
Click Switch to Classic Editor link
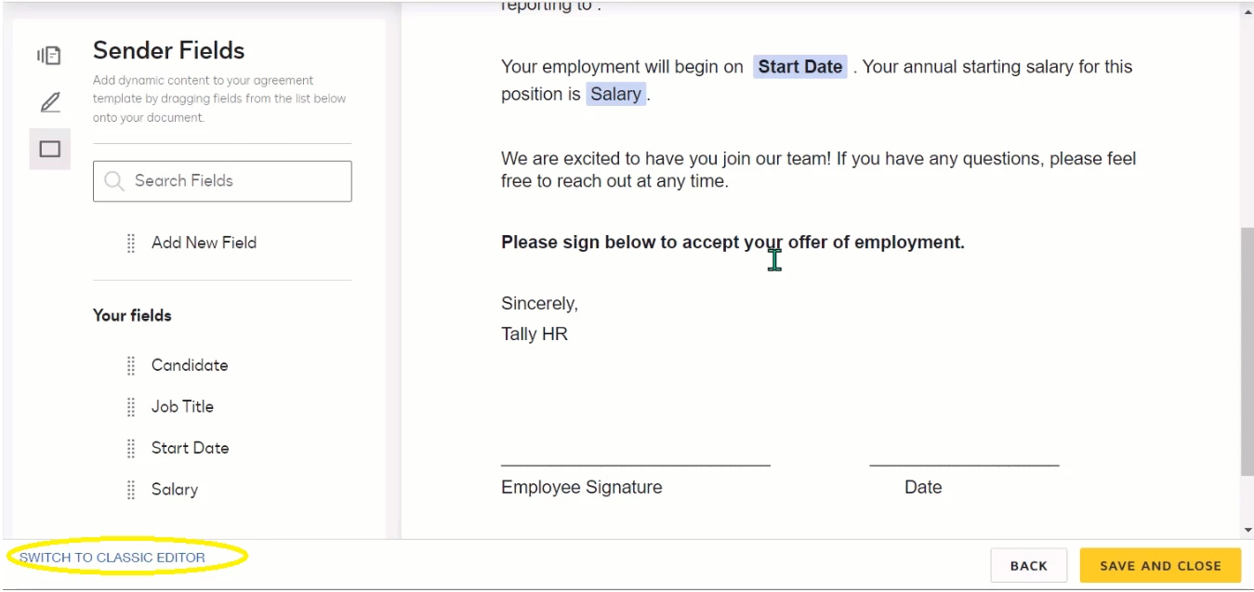(x=112, y=558)
